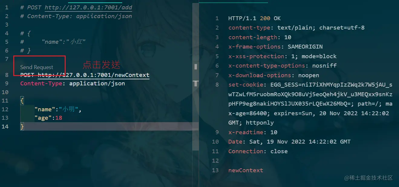Click the 200 status code in the response
The image size is (399, 187).
click(265, 18)
